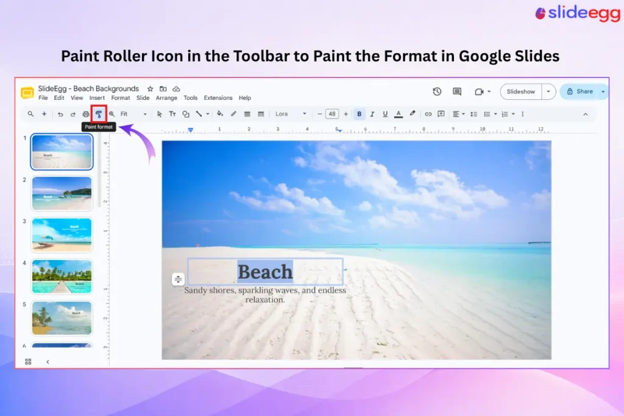Image resolution: width=624 pixels, height=416 pixels.
Task: Open the highlight color marker
Action: [413, 114]
